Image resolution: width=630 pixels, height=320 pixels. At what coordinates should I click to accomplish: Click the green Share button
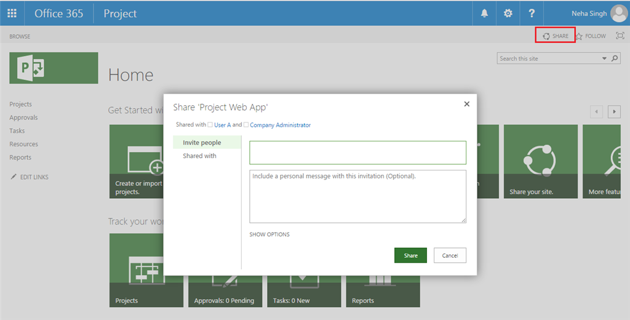(410, 255)
